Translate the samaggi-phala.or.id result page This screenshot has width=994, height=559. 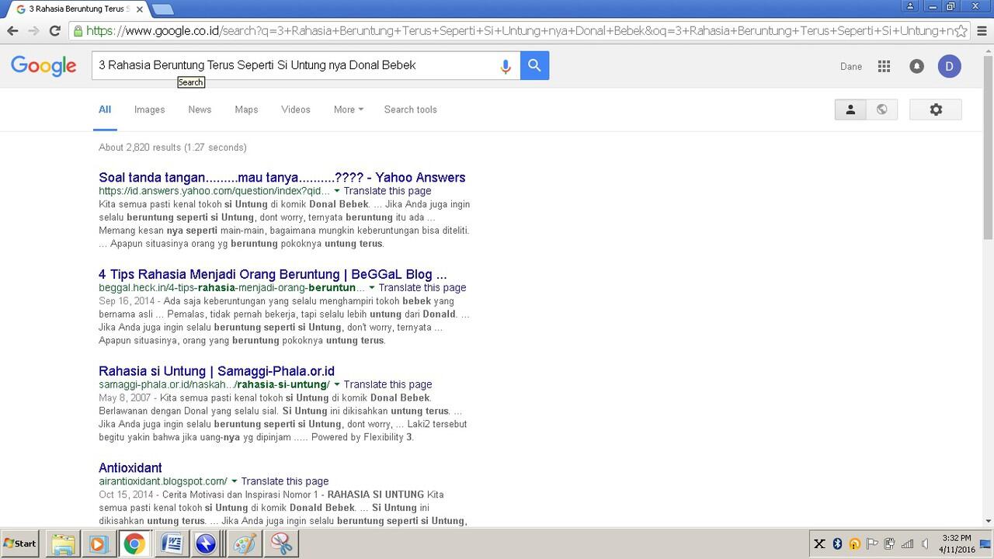click(x=388, y=384)
